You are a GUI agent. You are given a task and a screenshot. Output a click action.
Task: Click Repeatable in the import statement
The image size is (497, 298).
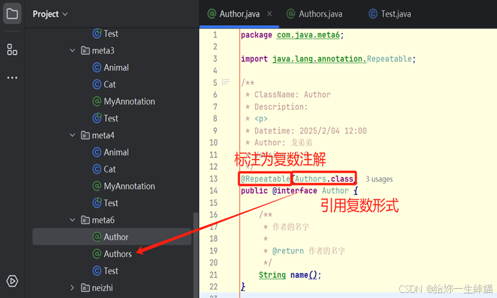point(389,59)
